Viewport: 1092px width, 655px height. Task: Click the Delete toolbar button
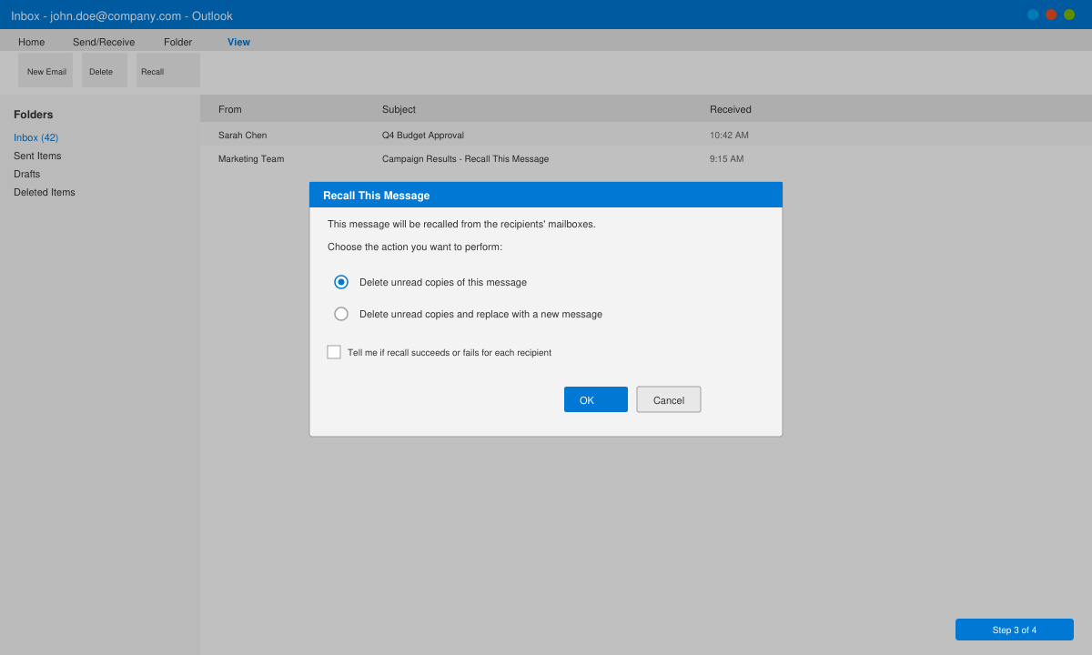click(105, 70)
